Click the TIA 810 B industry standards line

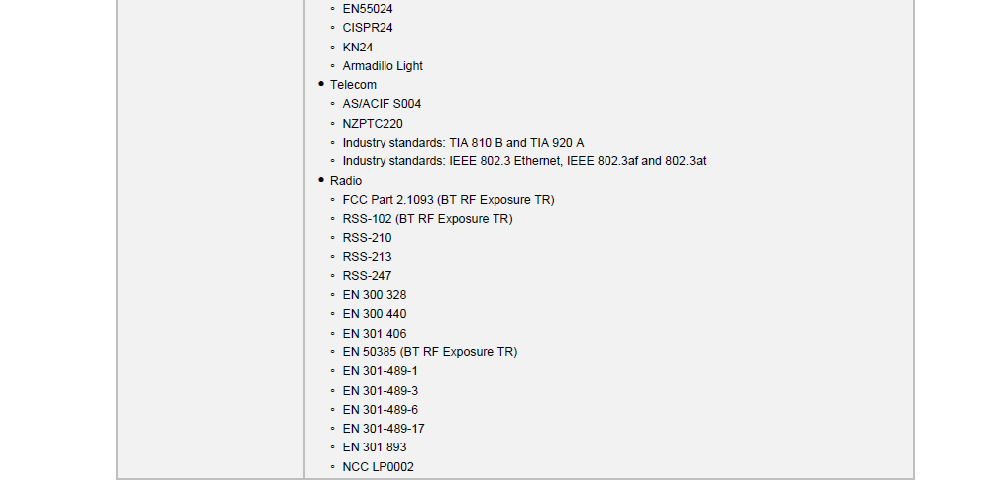point(463,143)
